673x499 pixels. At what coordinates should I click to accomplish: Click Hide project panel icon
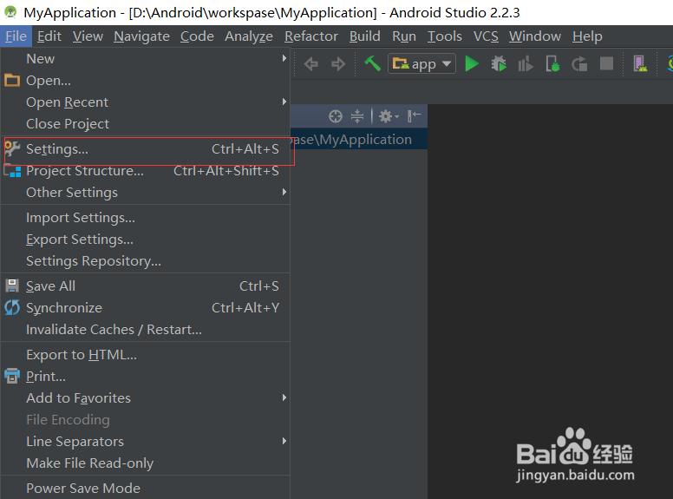pos(415,116)
